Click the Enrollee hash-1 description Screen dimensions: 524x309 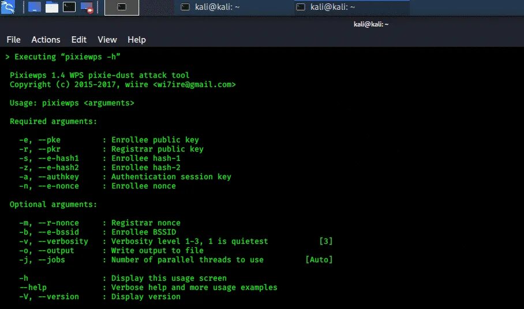click(145, 158)
